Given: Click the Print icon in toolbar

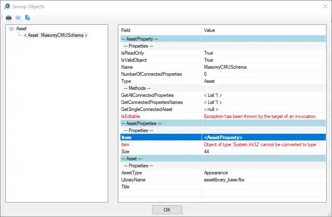Looking at the screenshot, I should click(9, 18).
